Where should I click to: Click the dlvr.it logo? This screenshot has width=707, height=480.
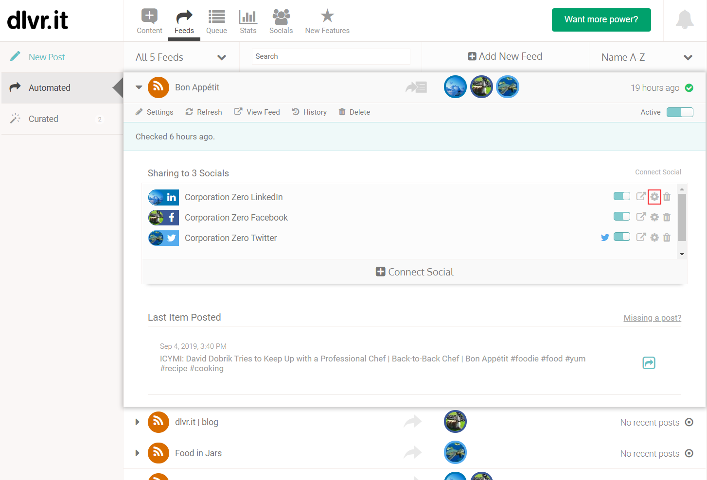(x=38, y=20)
